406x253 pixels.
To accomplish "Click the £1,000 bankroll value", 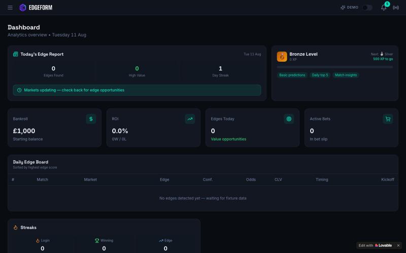I will (24, 131).
